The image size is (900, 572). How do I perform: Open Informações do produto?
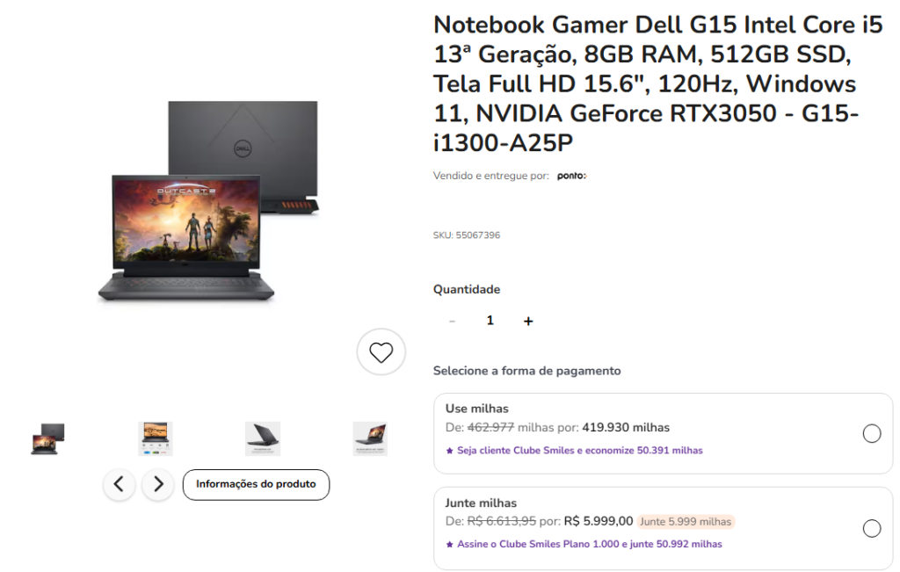click(256, 484)
